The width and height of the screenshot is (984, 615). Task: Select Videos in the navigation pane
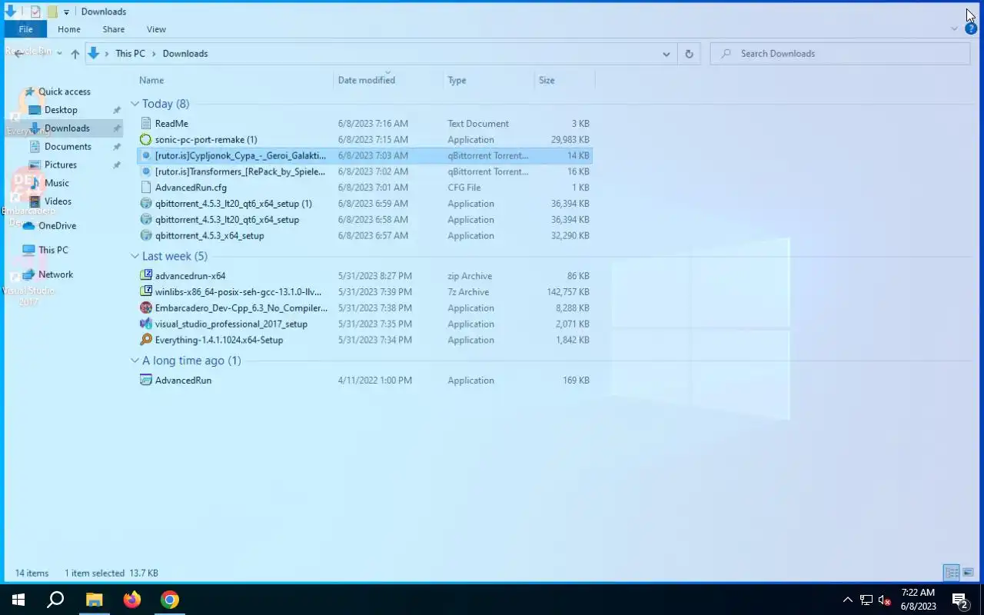58,201
